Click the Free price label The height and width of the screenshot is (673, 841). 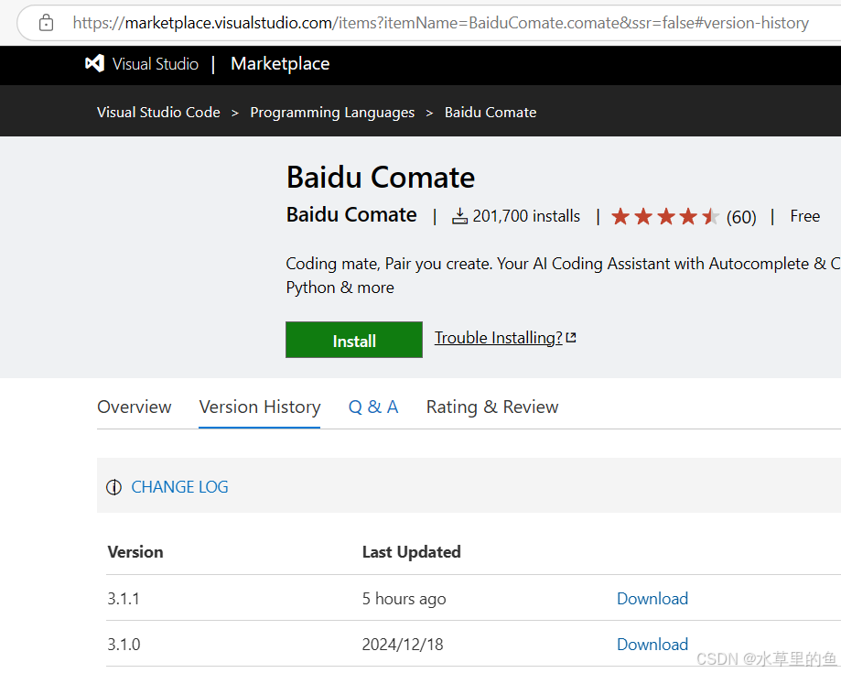coord(804,216)
